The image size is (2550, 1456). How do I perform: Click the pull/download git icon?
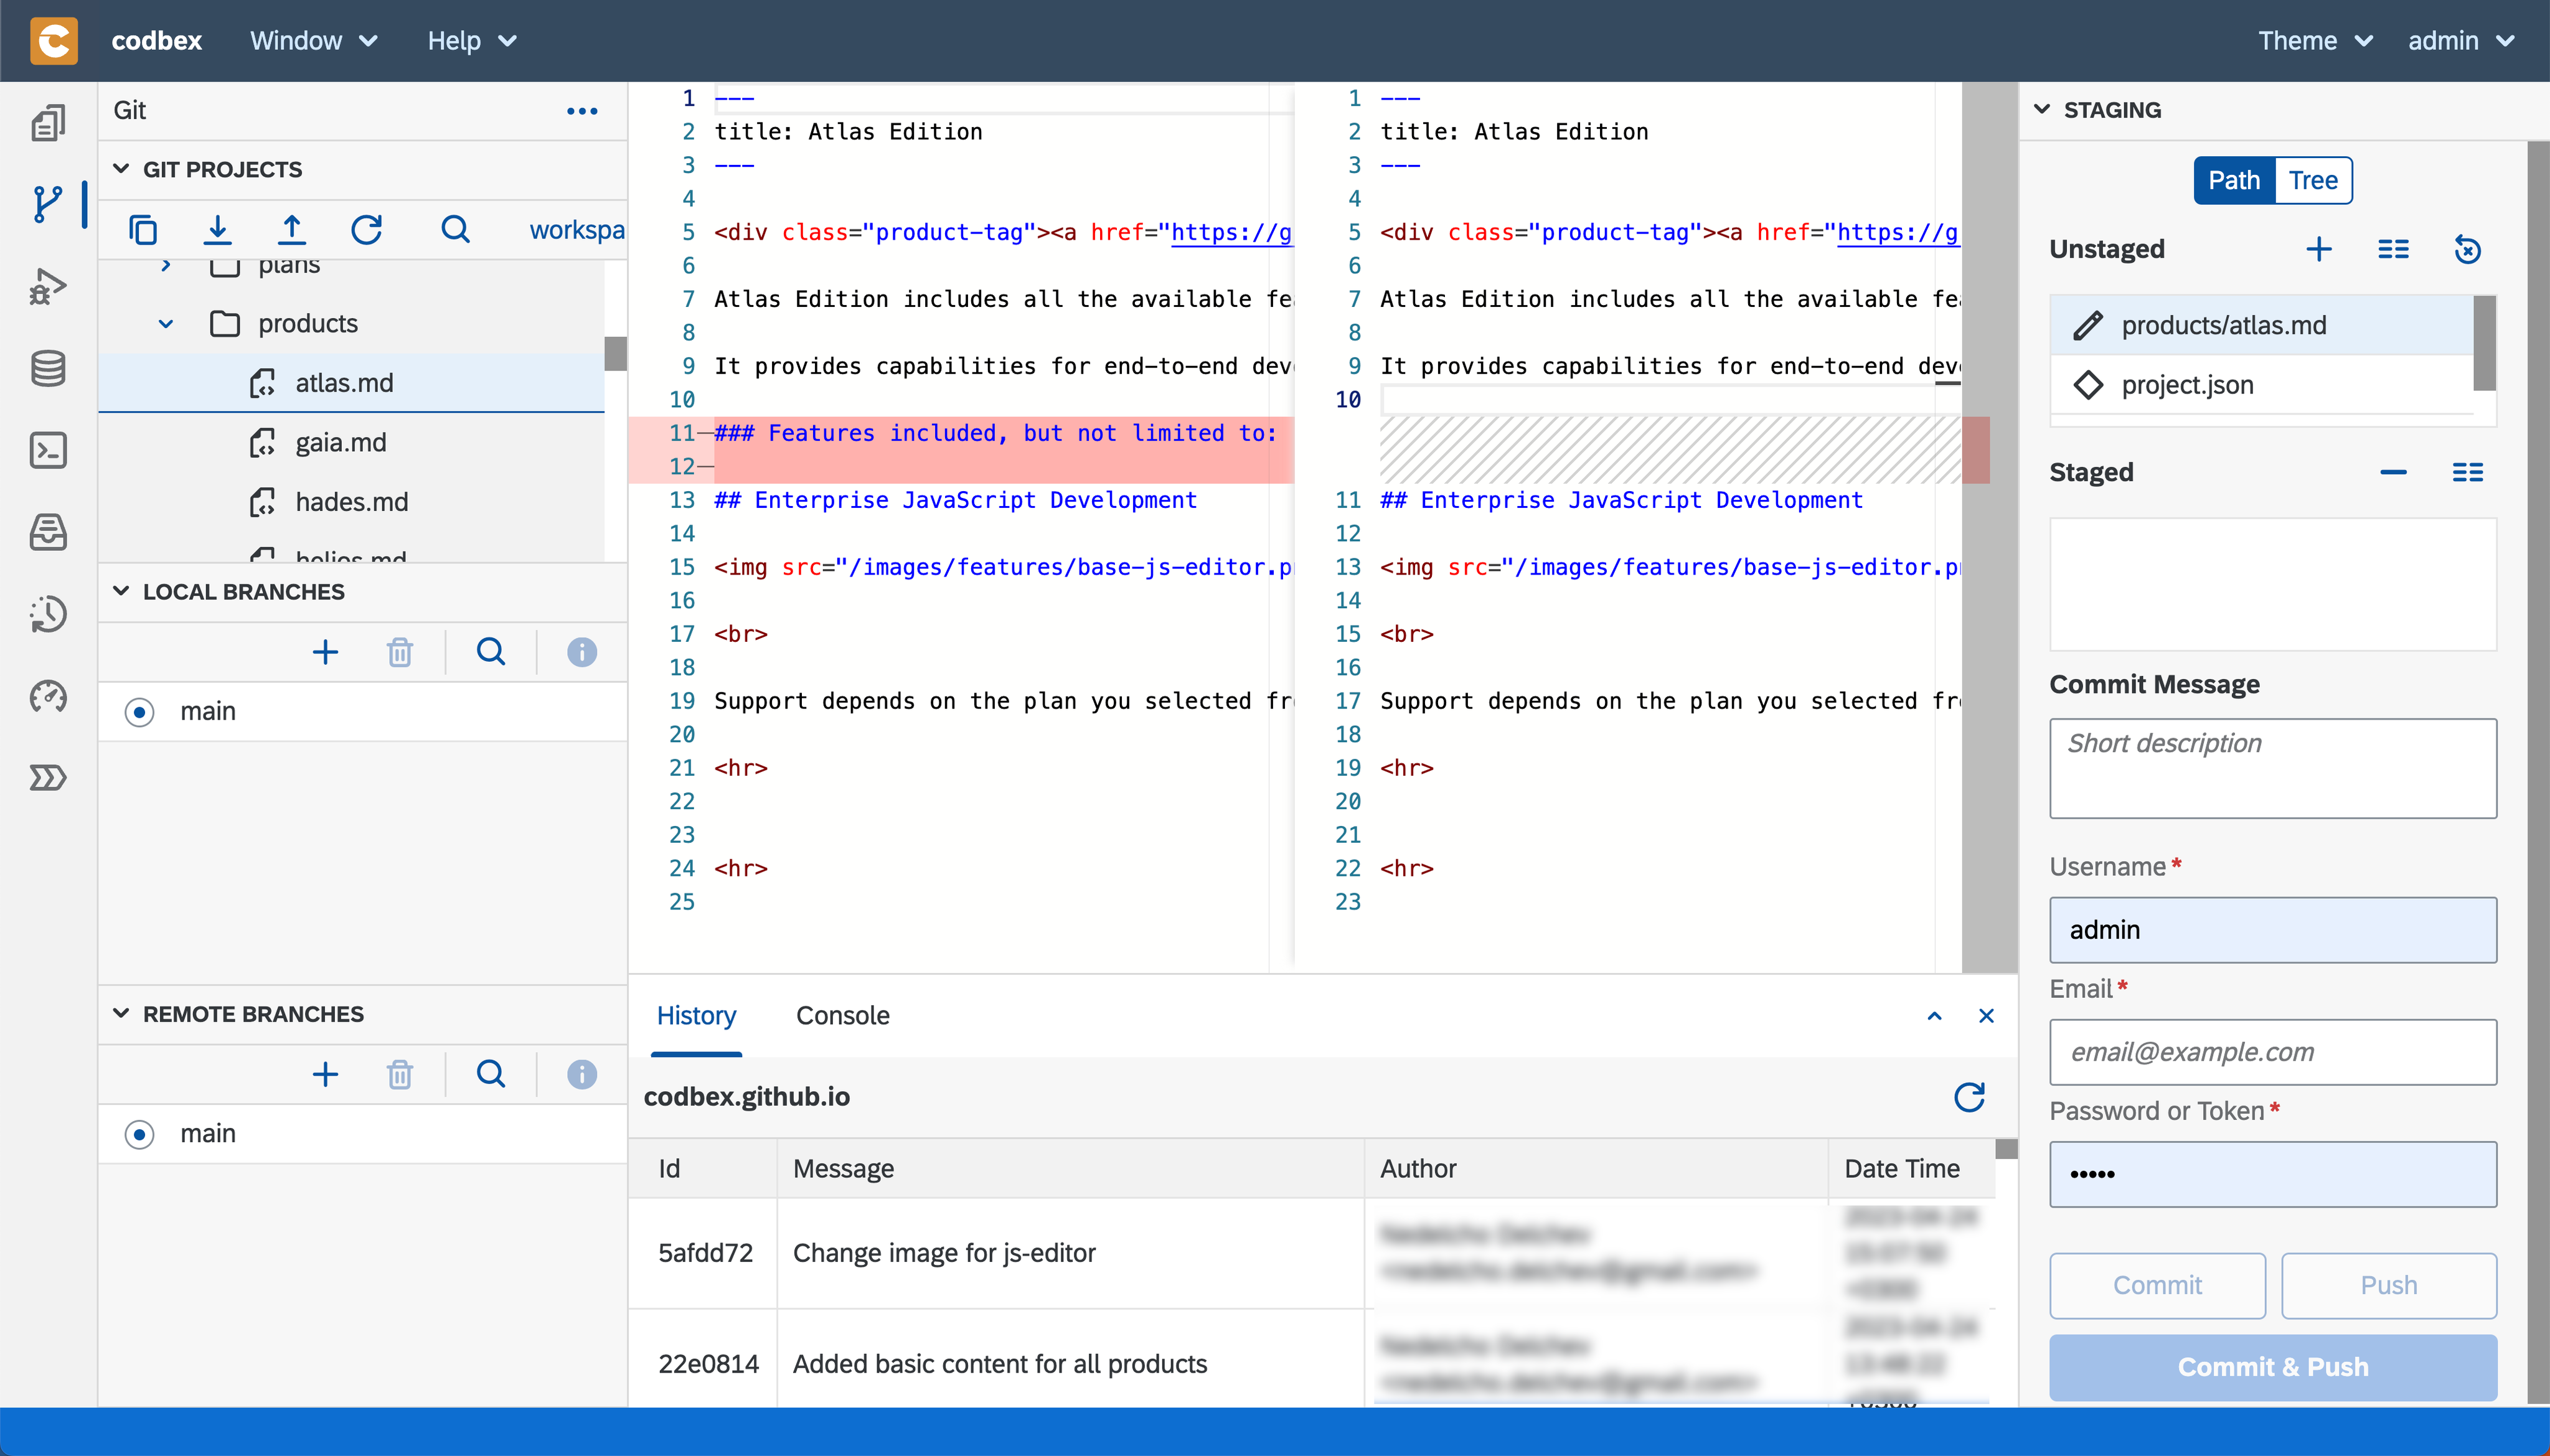coord(217,230)
